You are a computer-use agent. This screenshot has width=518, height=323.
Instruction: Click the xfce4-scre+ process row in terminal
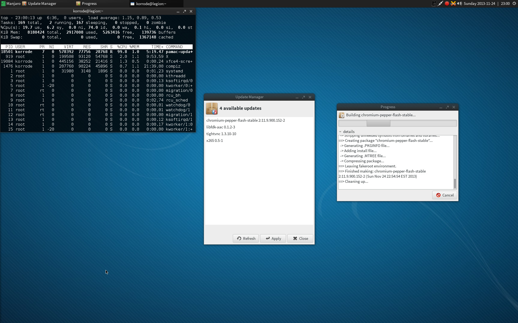[x=97, y=61]
